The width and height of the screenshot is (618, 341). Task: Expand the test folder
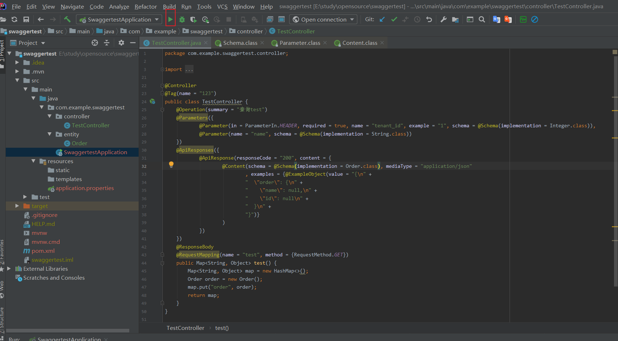[25, 197]
